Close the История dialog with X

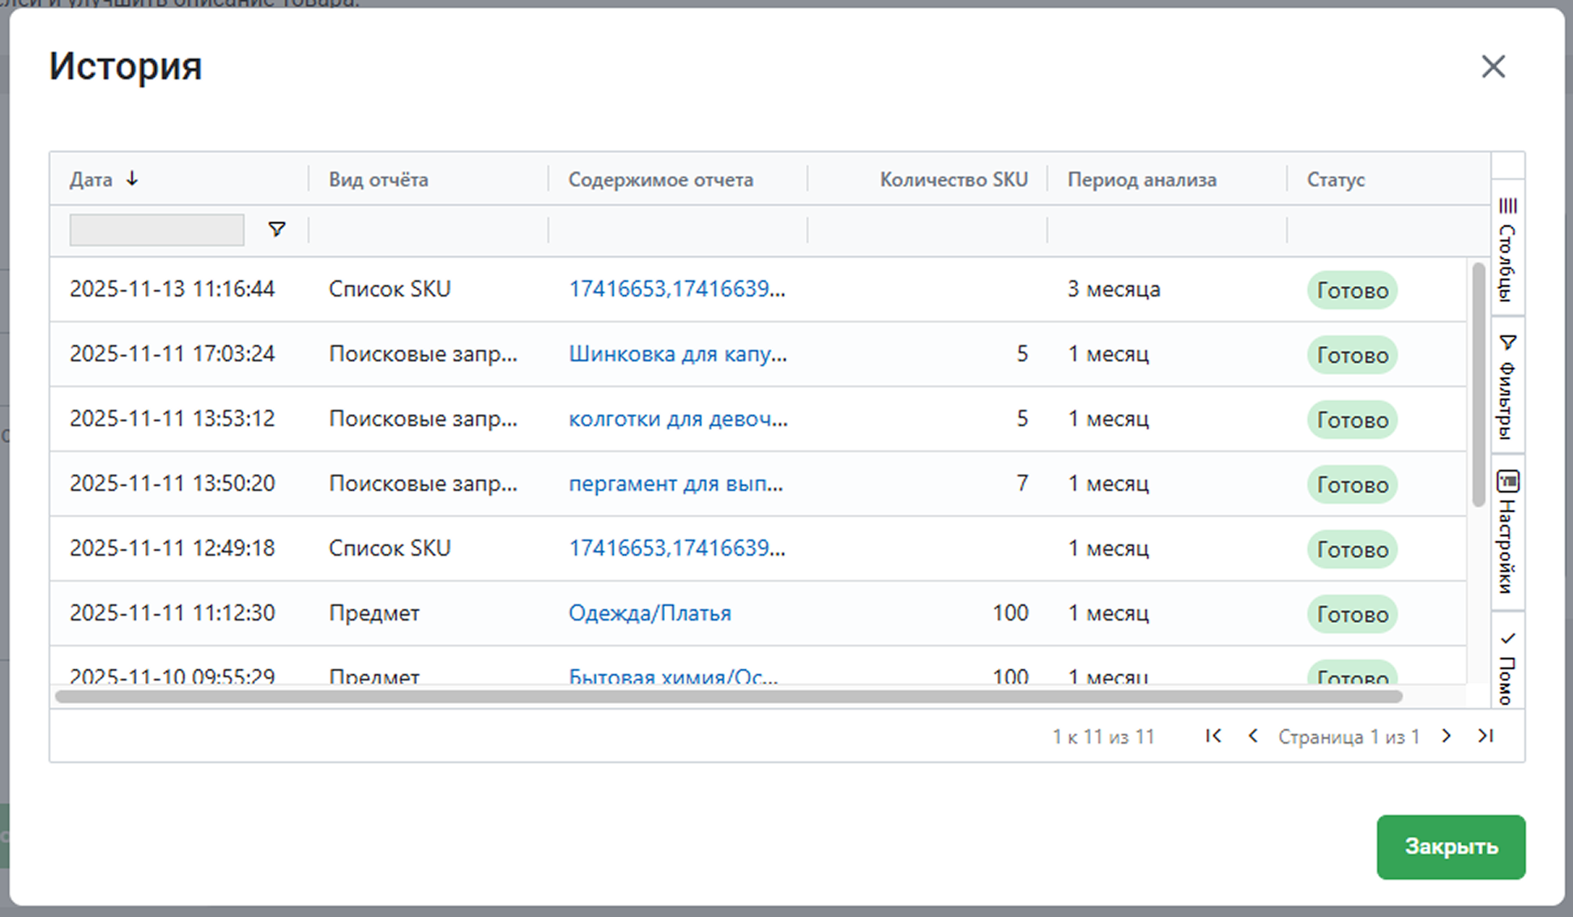pyautogui.click(x=1493, y=66)
